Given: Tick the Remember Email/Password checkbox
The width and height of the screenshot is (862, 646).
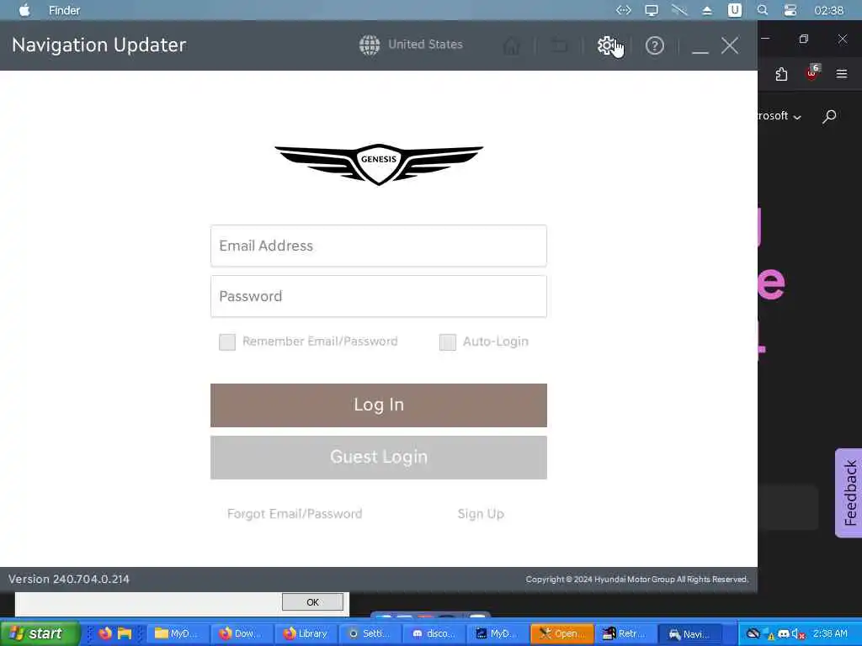Looking at the screenshot, I should [227, 342].
